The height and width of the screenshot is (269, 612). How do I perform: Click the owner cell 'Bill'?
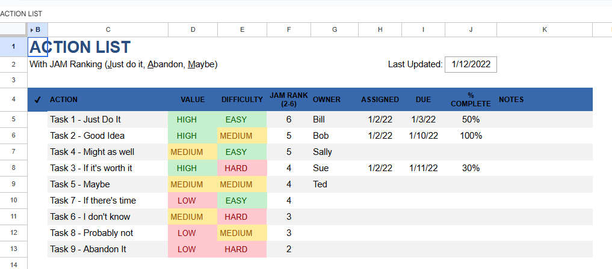[x=335, y=119]
